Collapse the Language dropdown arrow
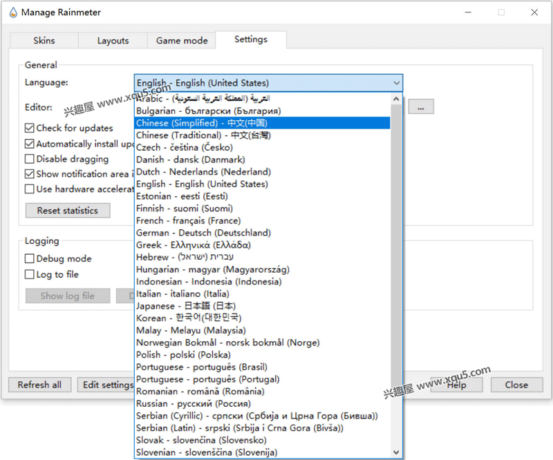Screen dimensions: 553x460 click(x=396, y=83)
